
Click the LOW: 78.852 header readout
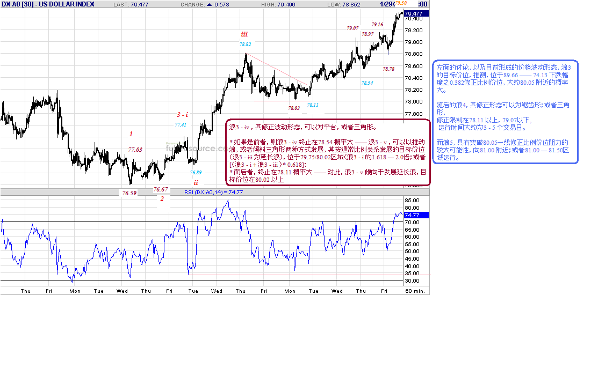coord(344,5)
